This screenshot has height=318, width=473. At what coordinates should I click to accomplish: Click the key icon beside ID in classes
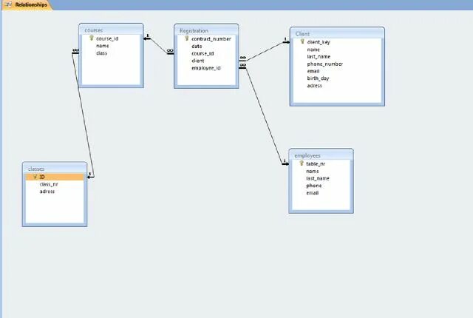(35, 177)
